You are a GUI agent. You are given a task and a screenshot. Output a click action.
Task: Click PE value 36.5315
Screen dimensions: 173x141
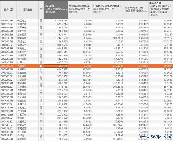coord(143,62)
